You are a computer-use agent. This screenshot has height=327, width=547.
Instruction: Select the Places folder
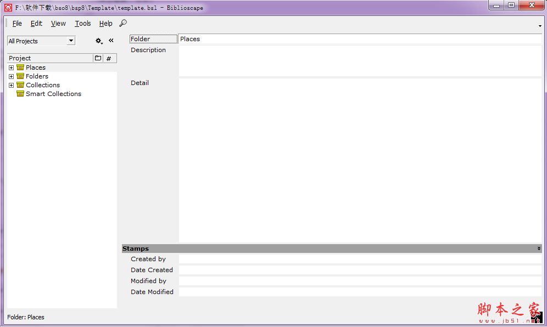tap(36, 67)
